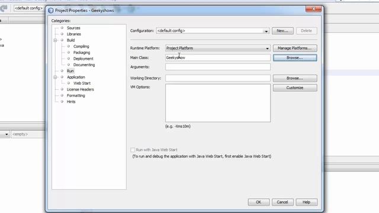Close the Project Properties dialog
379x213 pixels.
pos(313,9)
